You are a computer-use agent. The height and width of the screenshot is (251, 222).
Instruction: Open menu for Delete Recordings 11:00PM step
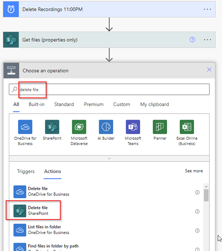(208, 9)
